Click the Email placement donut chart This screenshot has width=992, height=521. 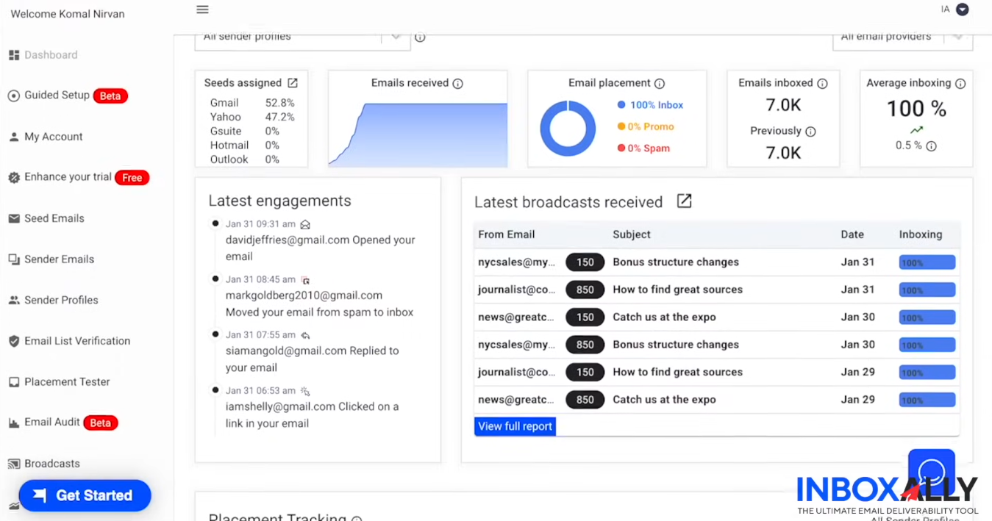(568, 129)
